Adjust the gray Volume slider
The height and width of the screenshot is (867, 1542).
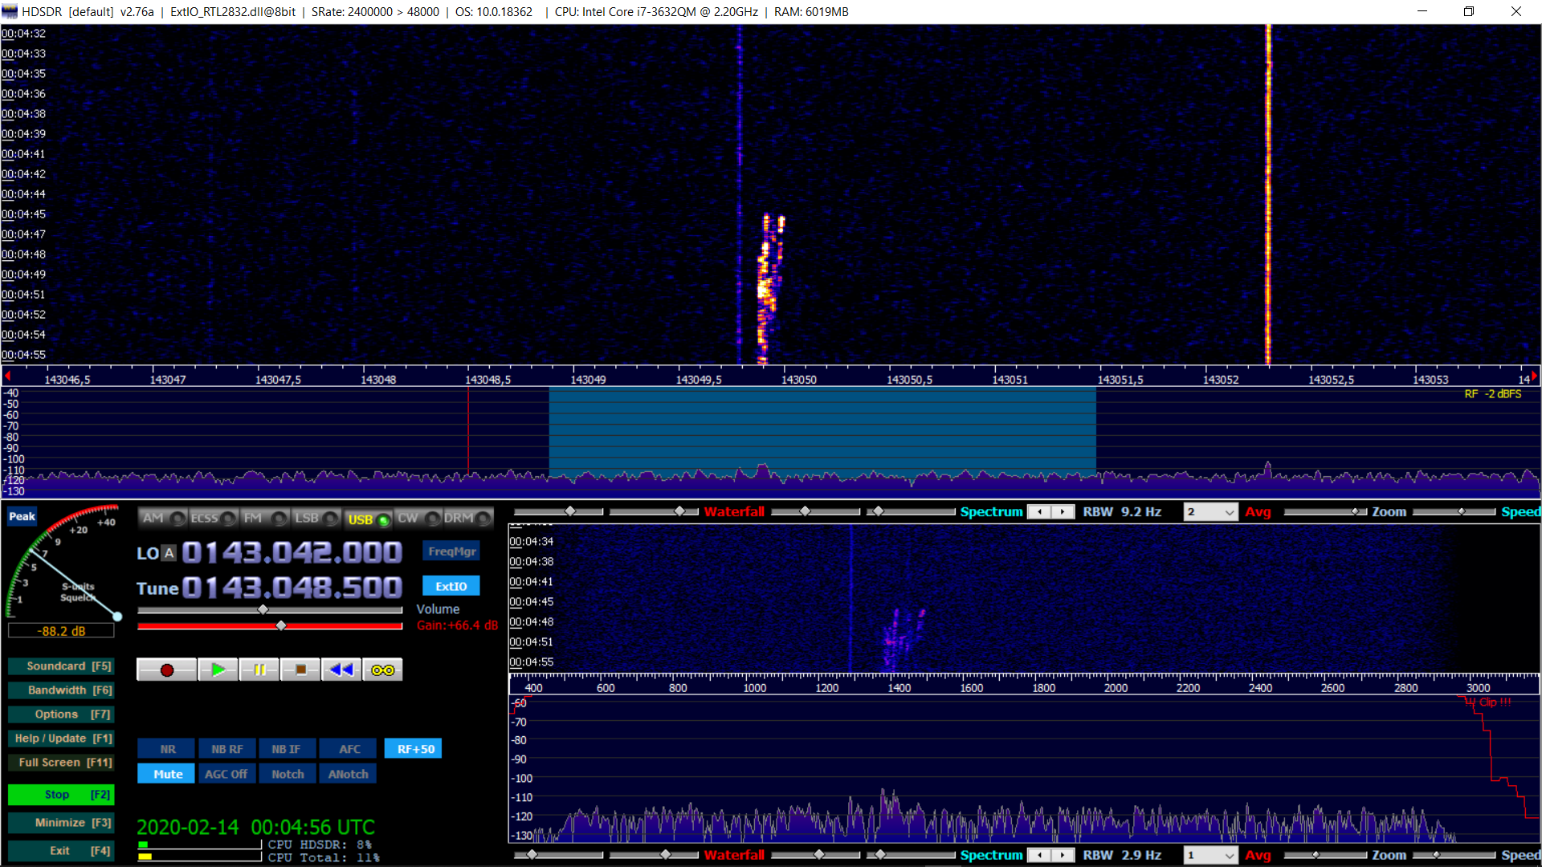coord(263,610)
